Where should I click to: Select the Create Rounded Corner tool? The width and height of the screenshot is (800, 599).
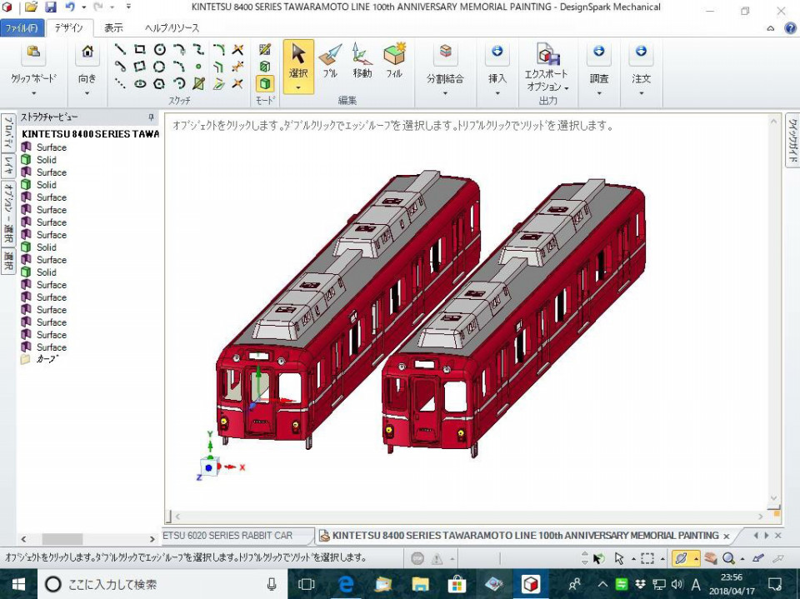(x=218, y=49)
